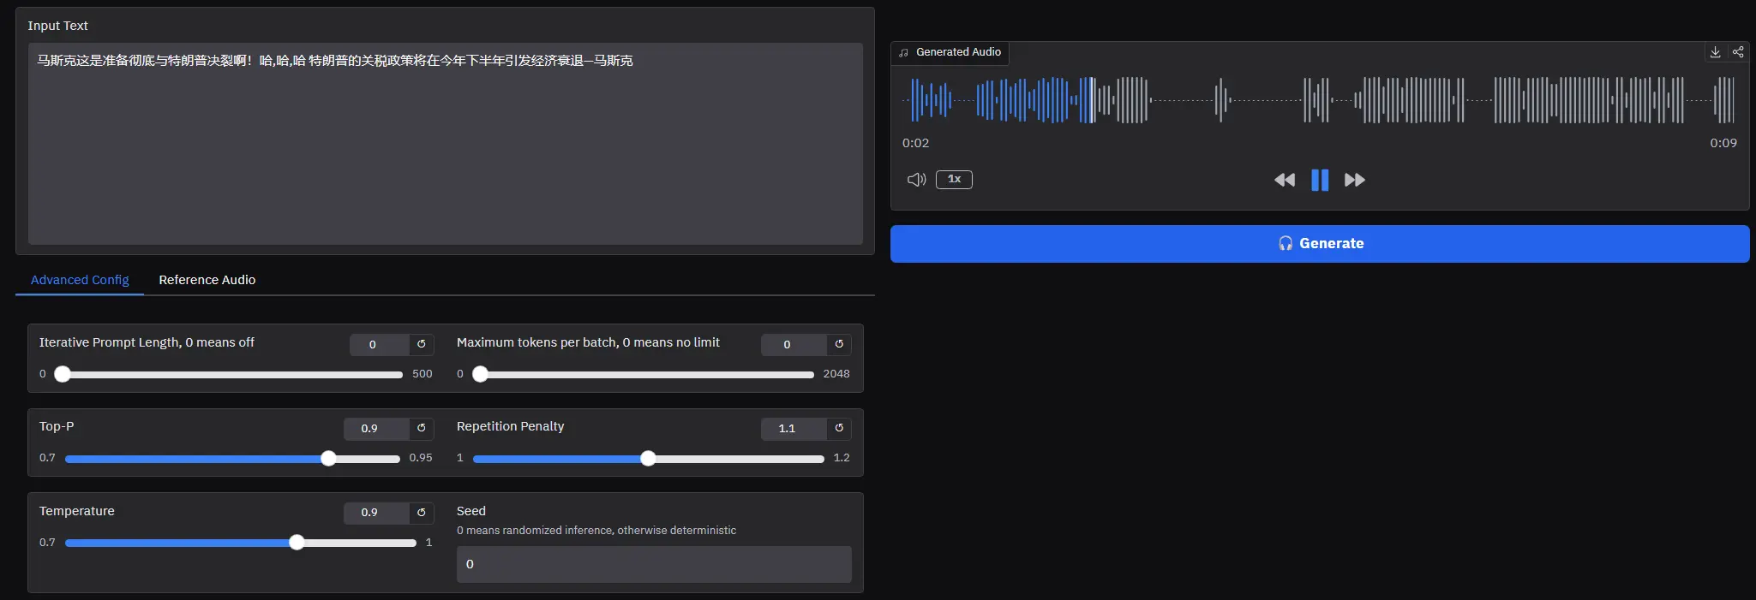Click inside the Input Text area

(445, 146)
